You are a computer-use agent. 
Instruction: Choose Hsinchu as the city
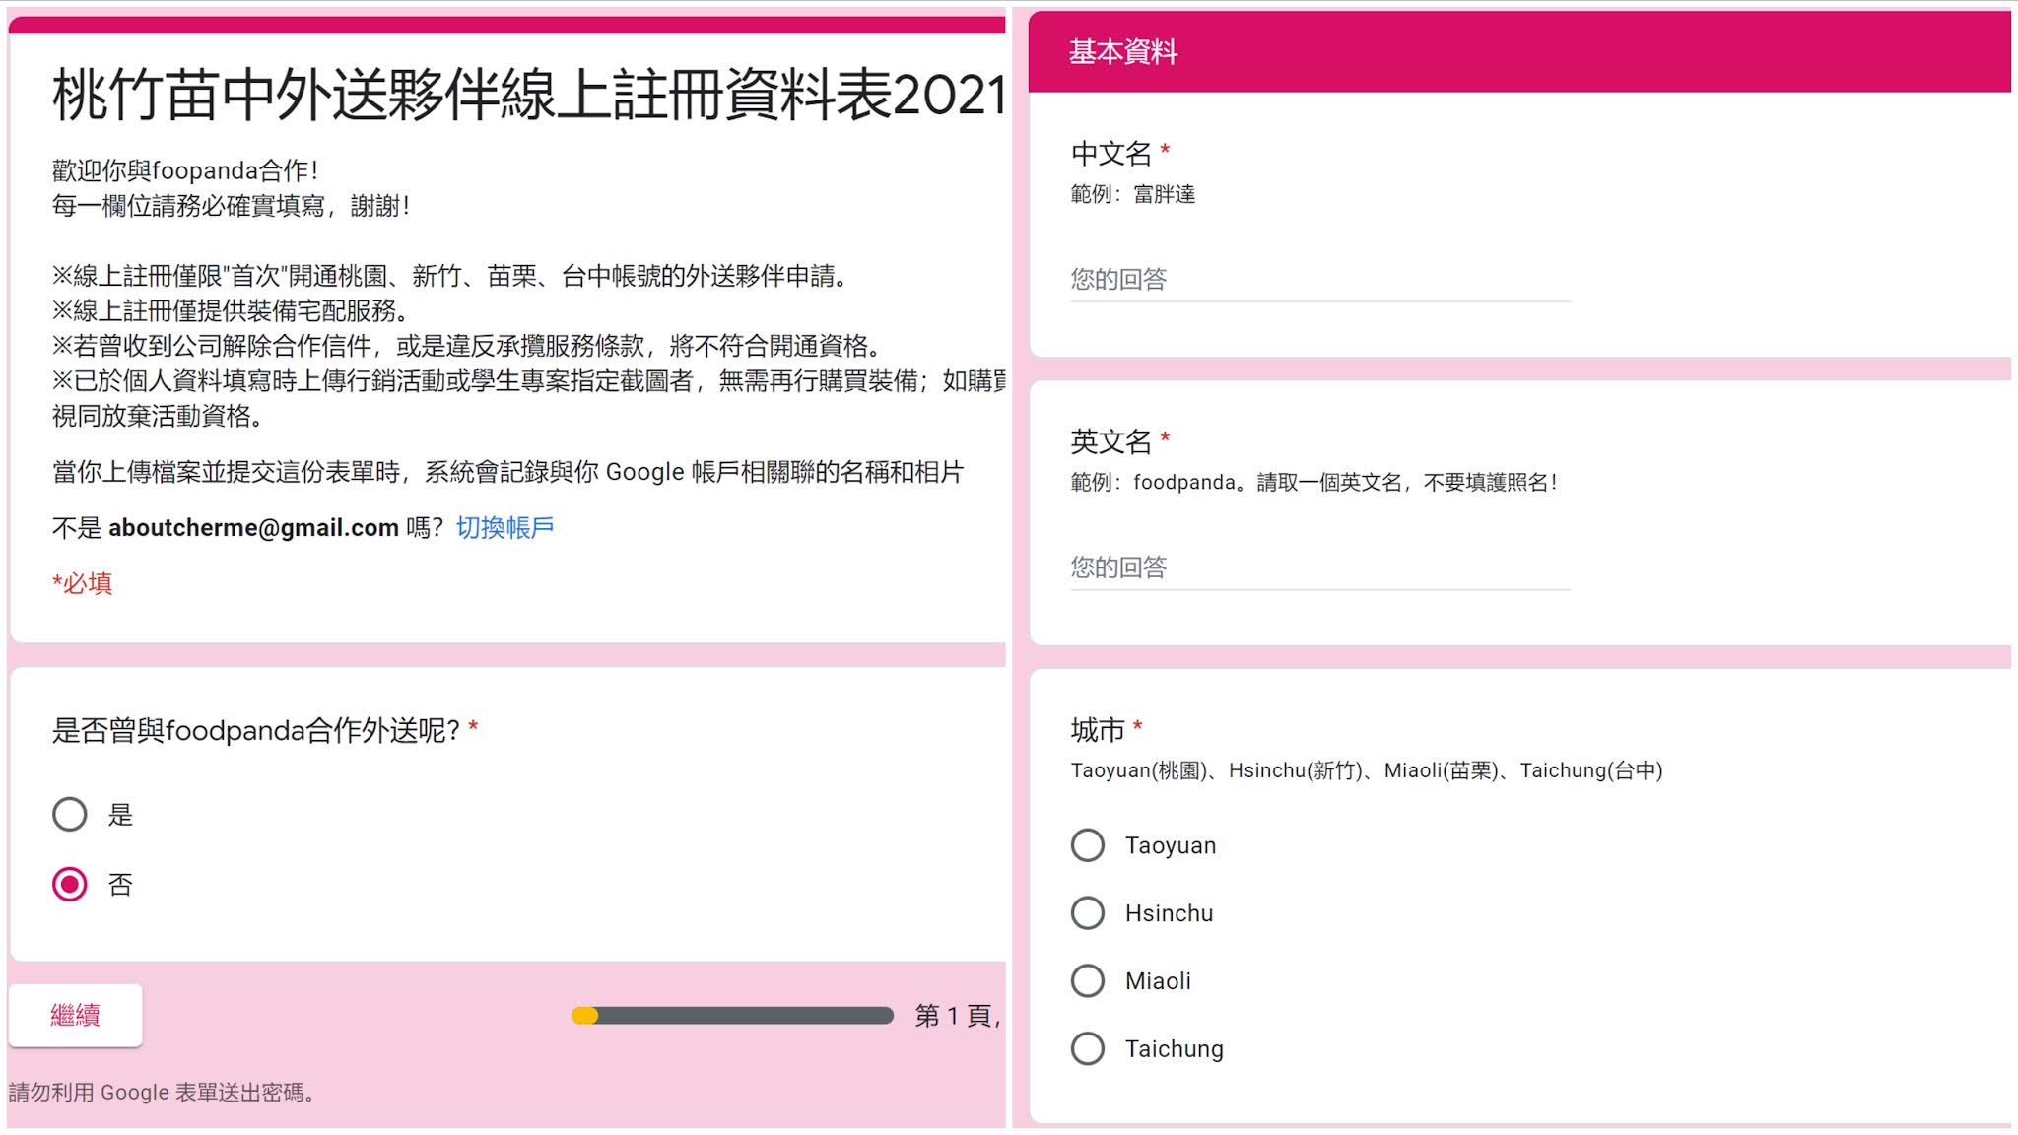click(1088, 913)
